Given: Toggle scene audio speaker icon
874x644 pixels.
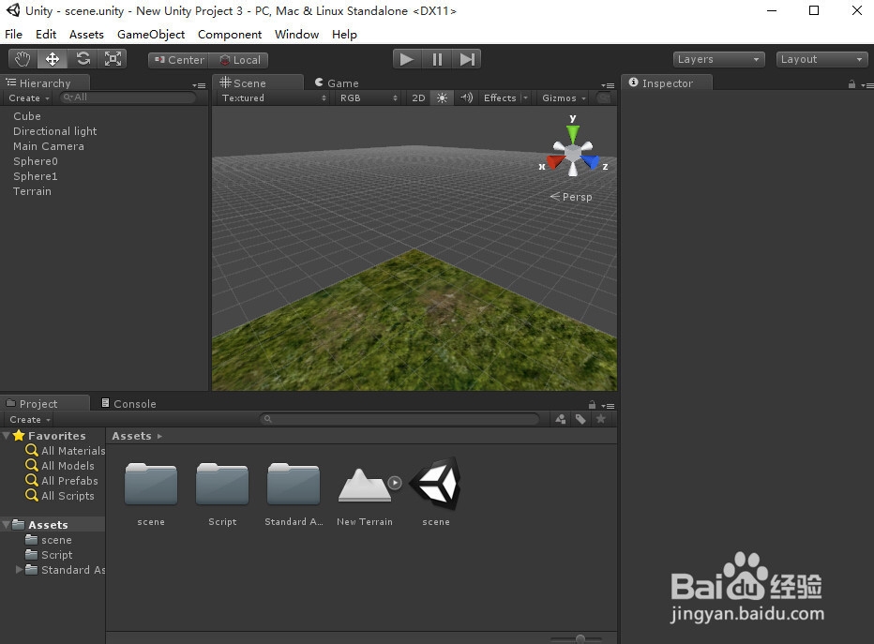Looking at the screenshot, I should (x=467, y=98).
